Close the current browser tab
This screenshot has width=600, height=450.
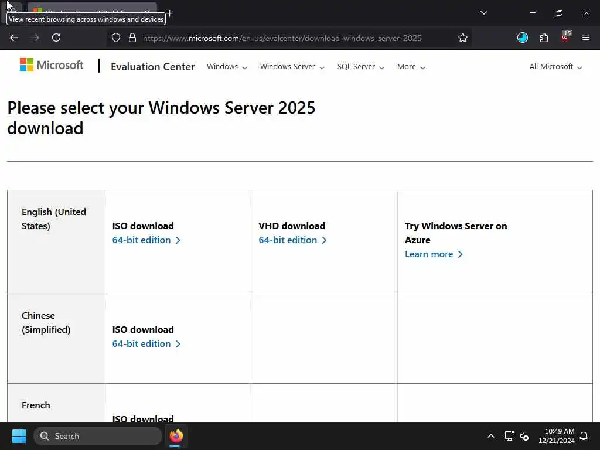147,13
